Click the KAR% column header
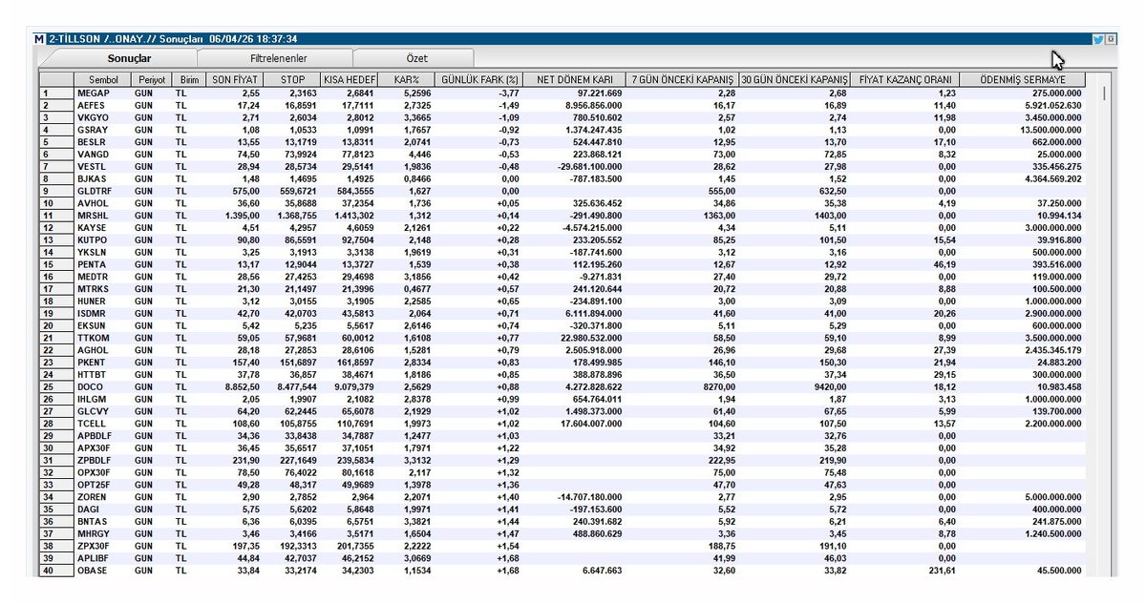Viewport: 1146px width, 603px height. 406,80
